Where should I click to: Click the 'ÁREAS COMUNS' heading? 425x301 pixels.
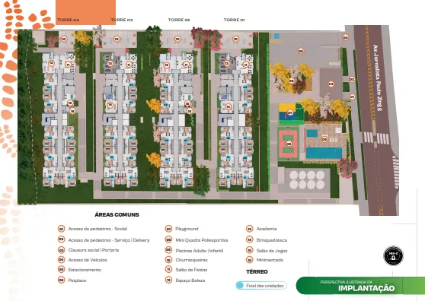pyautogui.click(x=117, y=215)
